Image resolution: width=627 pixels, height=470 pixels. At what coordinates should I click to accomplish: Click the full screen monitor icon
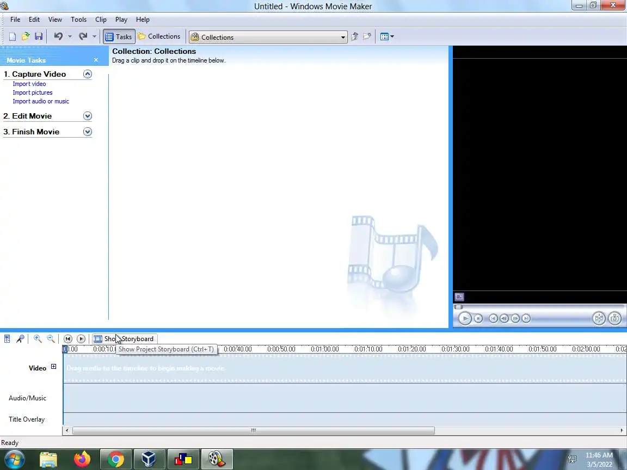coord(459,297)
